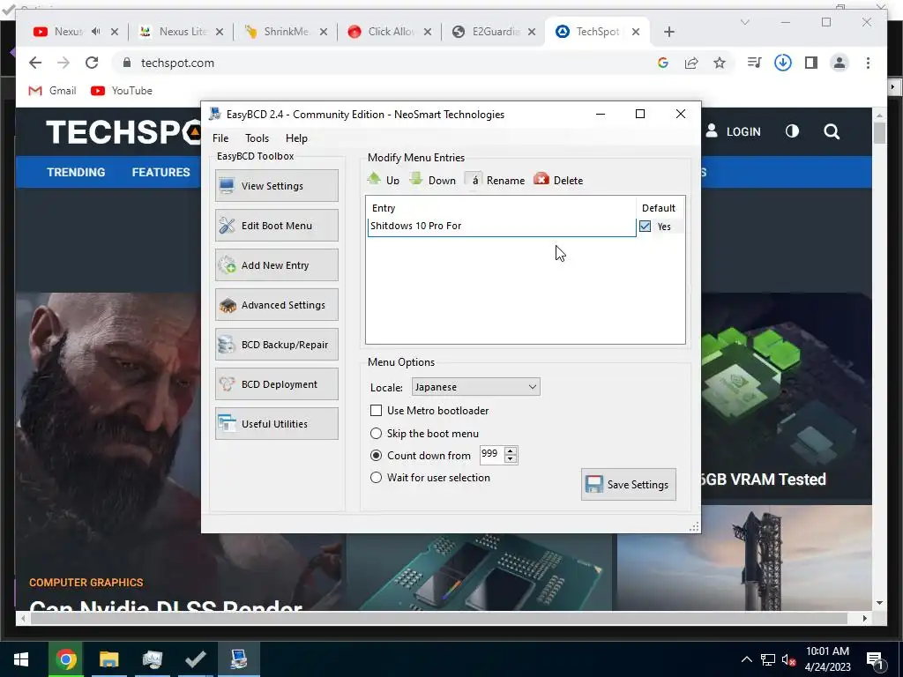Screen dimensions: 903x677
Task: Click the Google icon in address bar
Action: tap(663, 63)
